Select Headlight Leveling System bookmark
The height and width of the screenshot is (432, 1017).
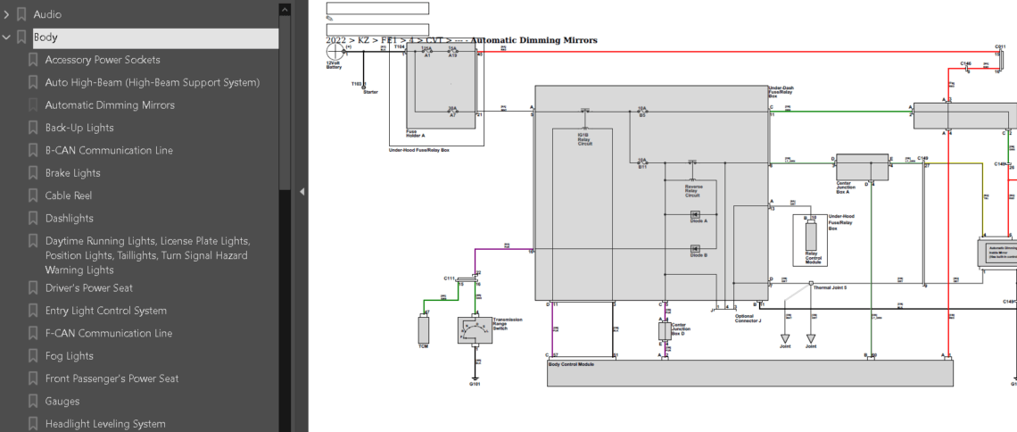click(x=105, y=424)
